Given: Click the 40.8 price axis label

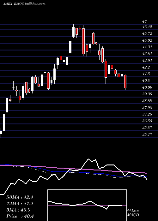Looking at the screenshot, I should pyautogui.click(x=146, y=81).
